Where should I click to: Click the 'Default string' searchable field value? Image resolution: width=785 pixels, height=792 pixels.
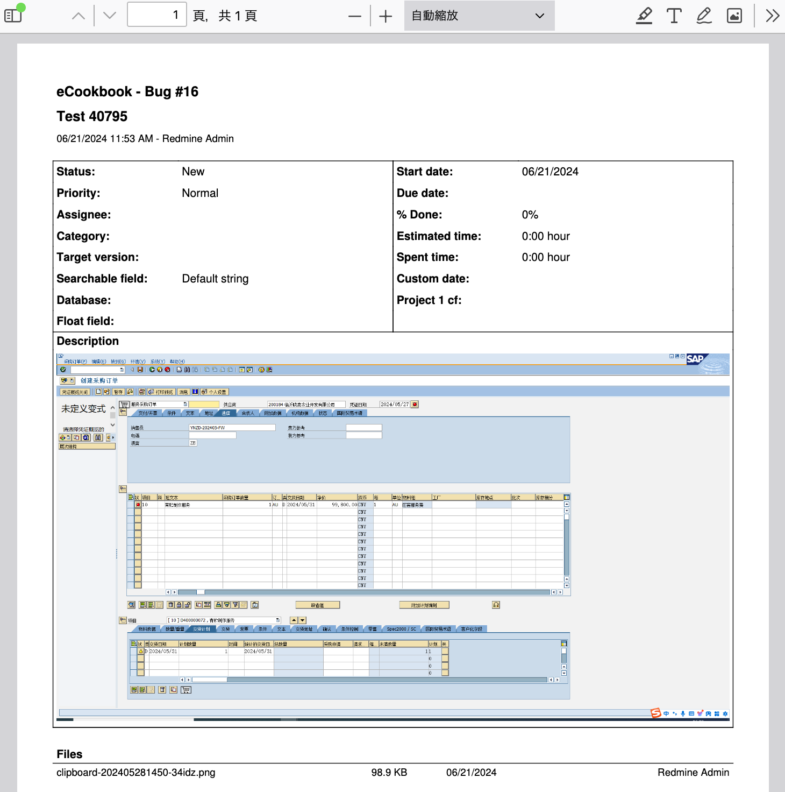[215, 279]
